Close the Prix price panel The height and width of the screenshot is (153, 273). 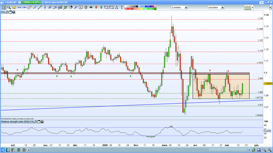pos(13,12)
